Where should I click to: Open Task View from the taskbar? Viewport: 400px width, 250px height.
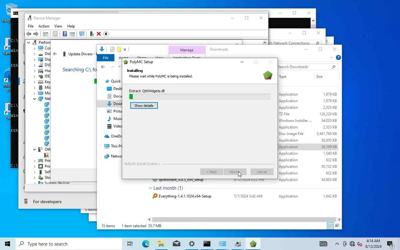point(130,244)
